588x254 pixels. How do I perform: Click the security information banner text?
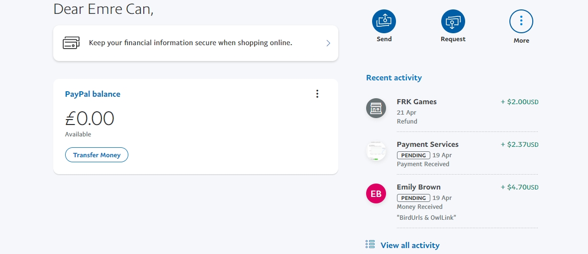pos(191,43)
